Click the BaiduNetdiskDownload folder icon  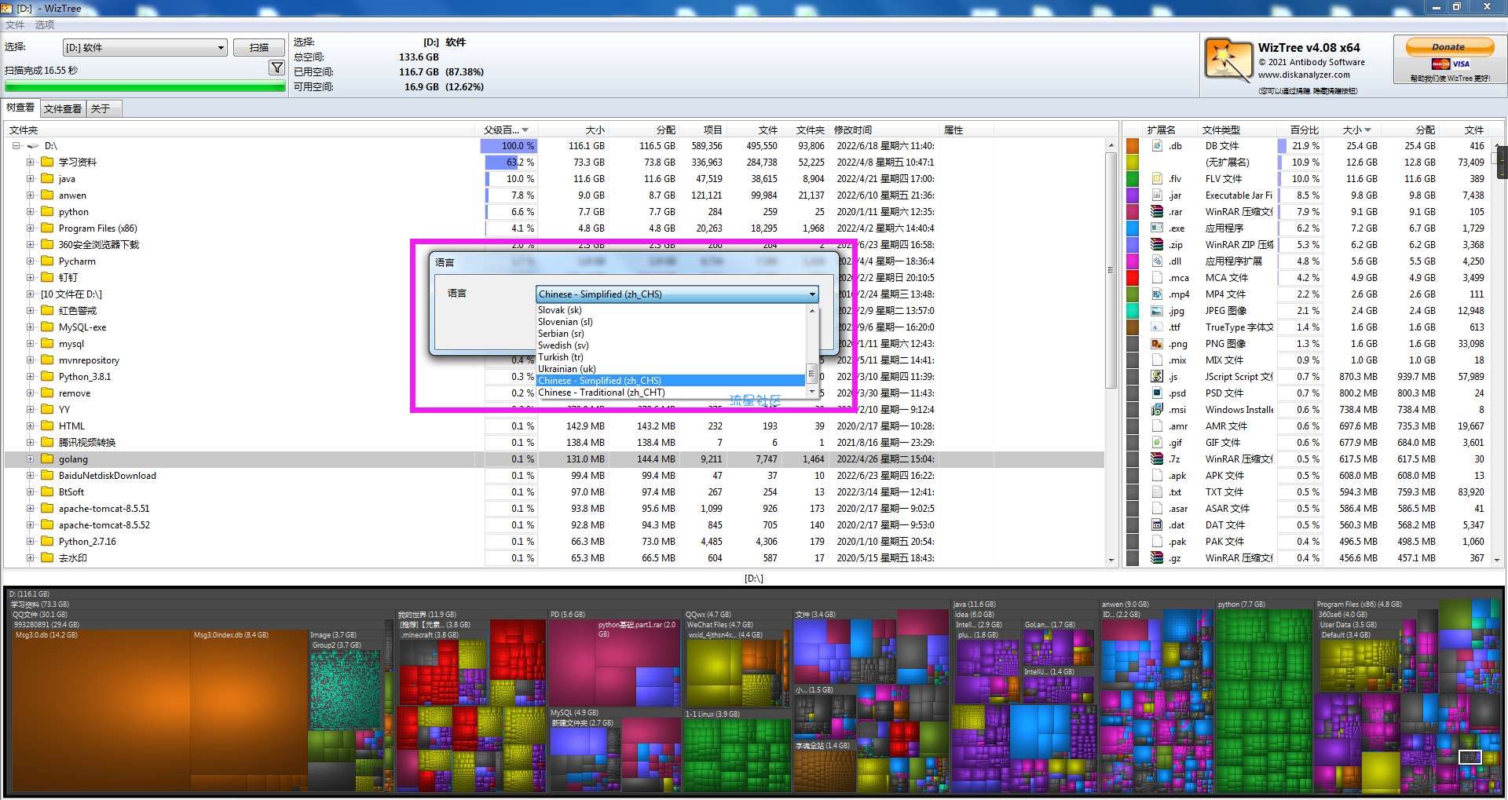(47, 476)
